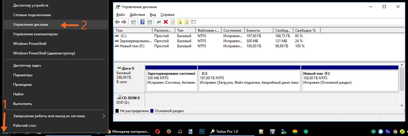Click the folder with green arrow icon
This screenshot has height=136, width=408.
coord(180,22)
